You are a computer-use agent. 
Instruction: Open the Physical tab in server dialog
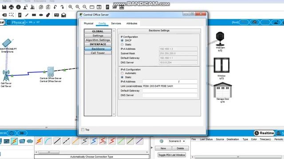[x=89, y=23]
